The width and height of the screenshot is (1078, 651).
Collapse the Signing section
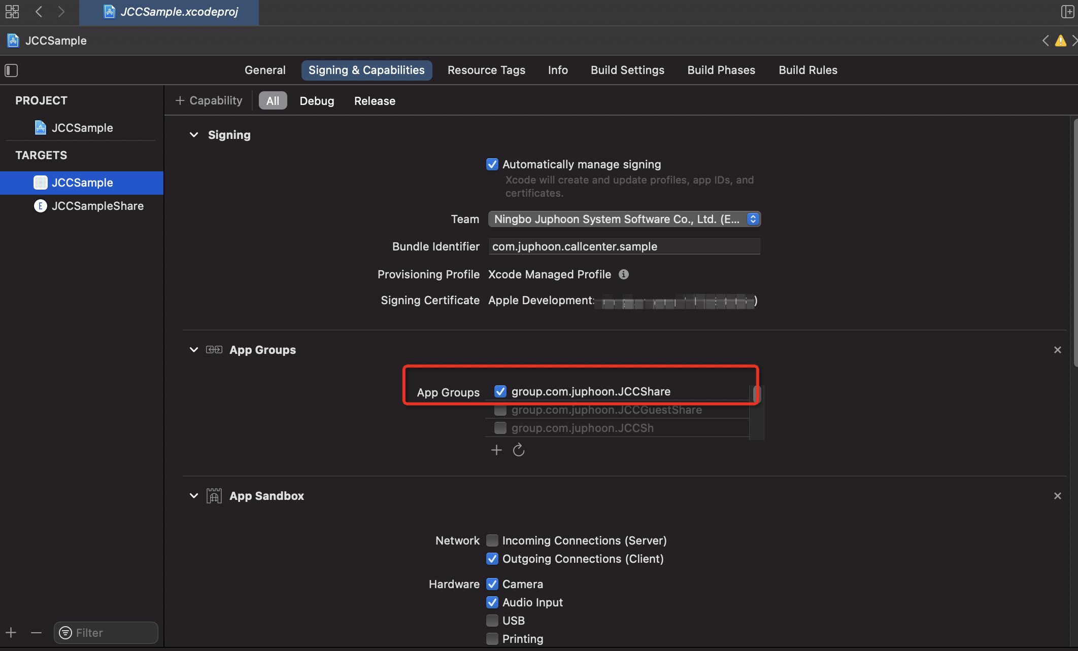[193, 135]
